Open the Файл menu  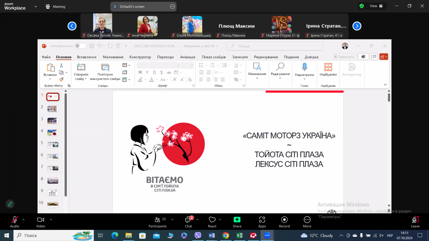click(x=46, y=57)
